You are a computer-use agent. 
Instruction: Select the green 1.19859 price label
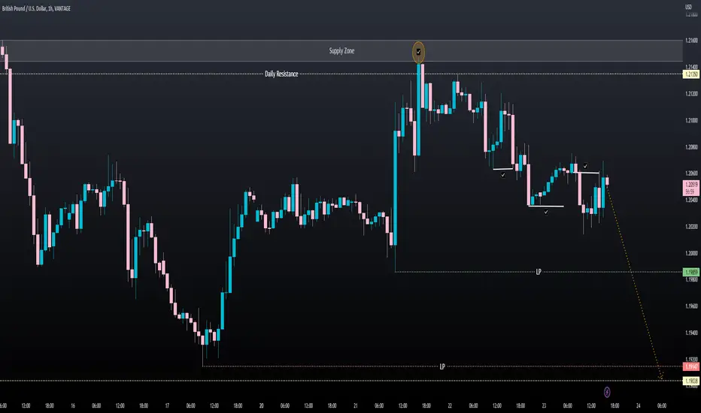click(691, 272)
